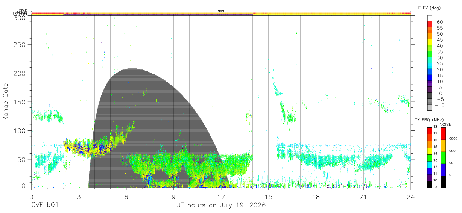This screenshot has width=462, height=213.
Task: Click the blue TX frequency bar above the plot
Action: pos(158,15)
